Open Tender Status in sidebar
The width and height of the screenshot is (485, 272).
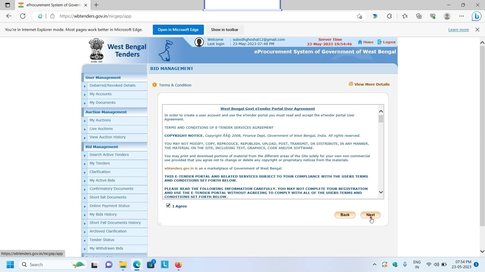point(102,240)
